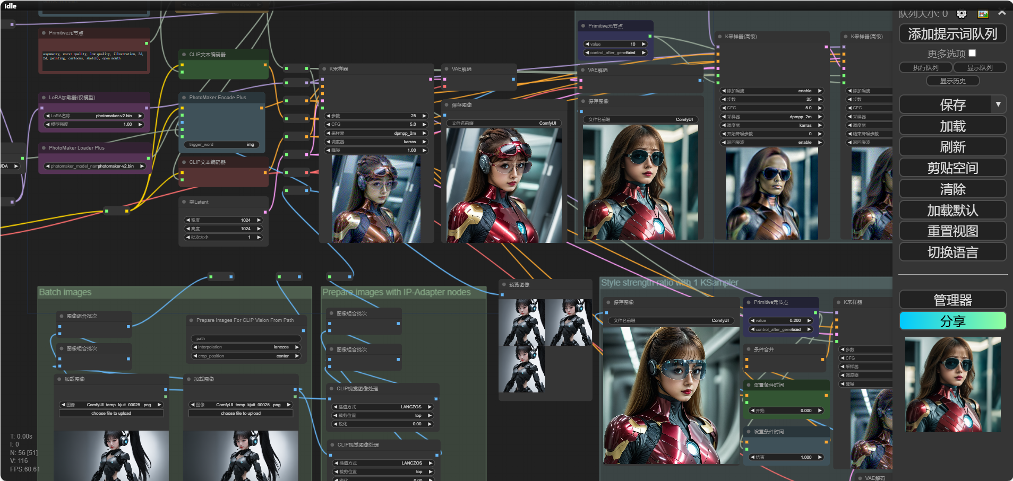
Task: Click the 执行队列 button
Action: pos(925,67)
